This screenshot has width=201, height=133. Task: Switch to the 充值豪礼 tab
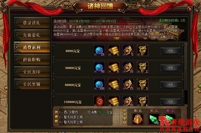[32, 35]
